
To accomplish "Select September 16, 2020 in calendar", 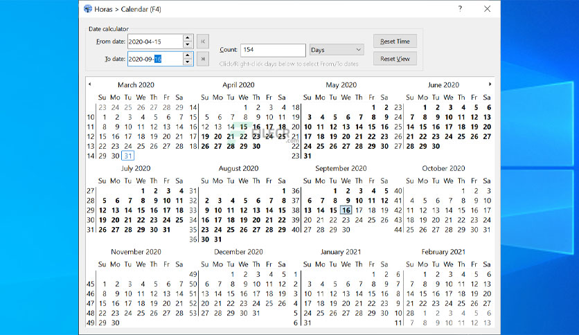I will tap(346, 210).
